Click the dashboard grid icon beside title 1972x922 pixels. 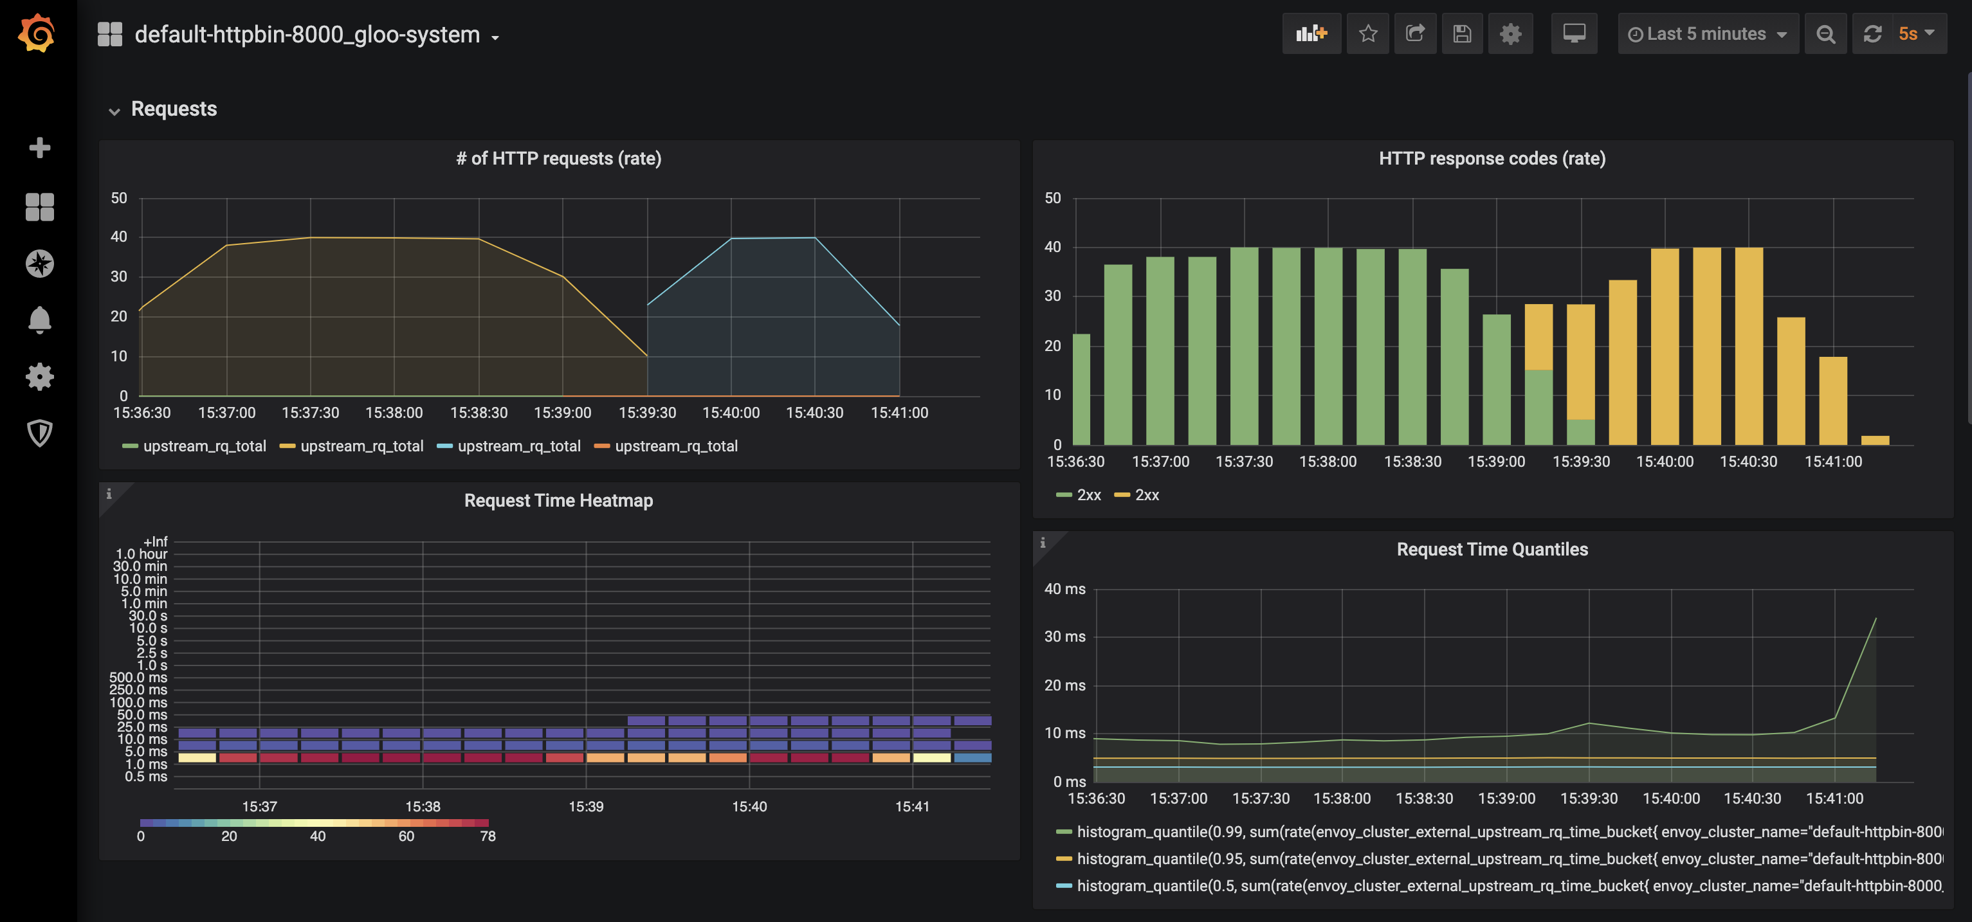tap(109, 35)
